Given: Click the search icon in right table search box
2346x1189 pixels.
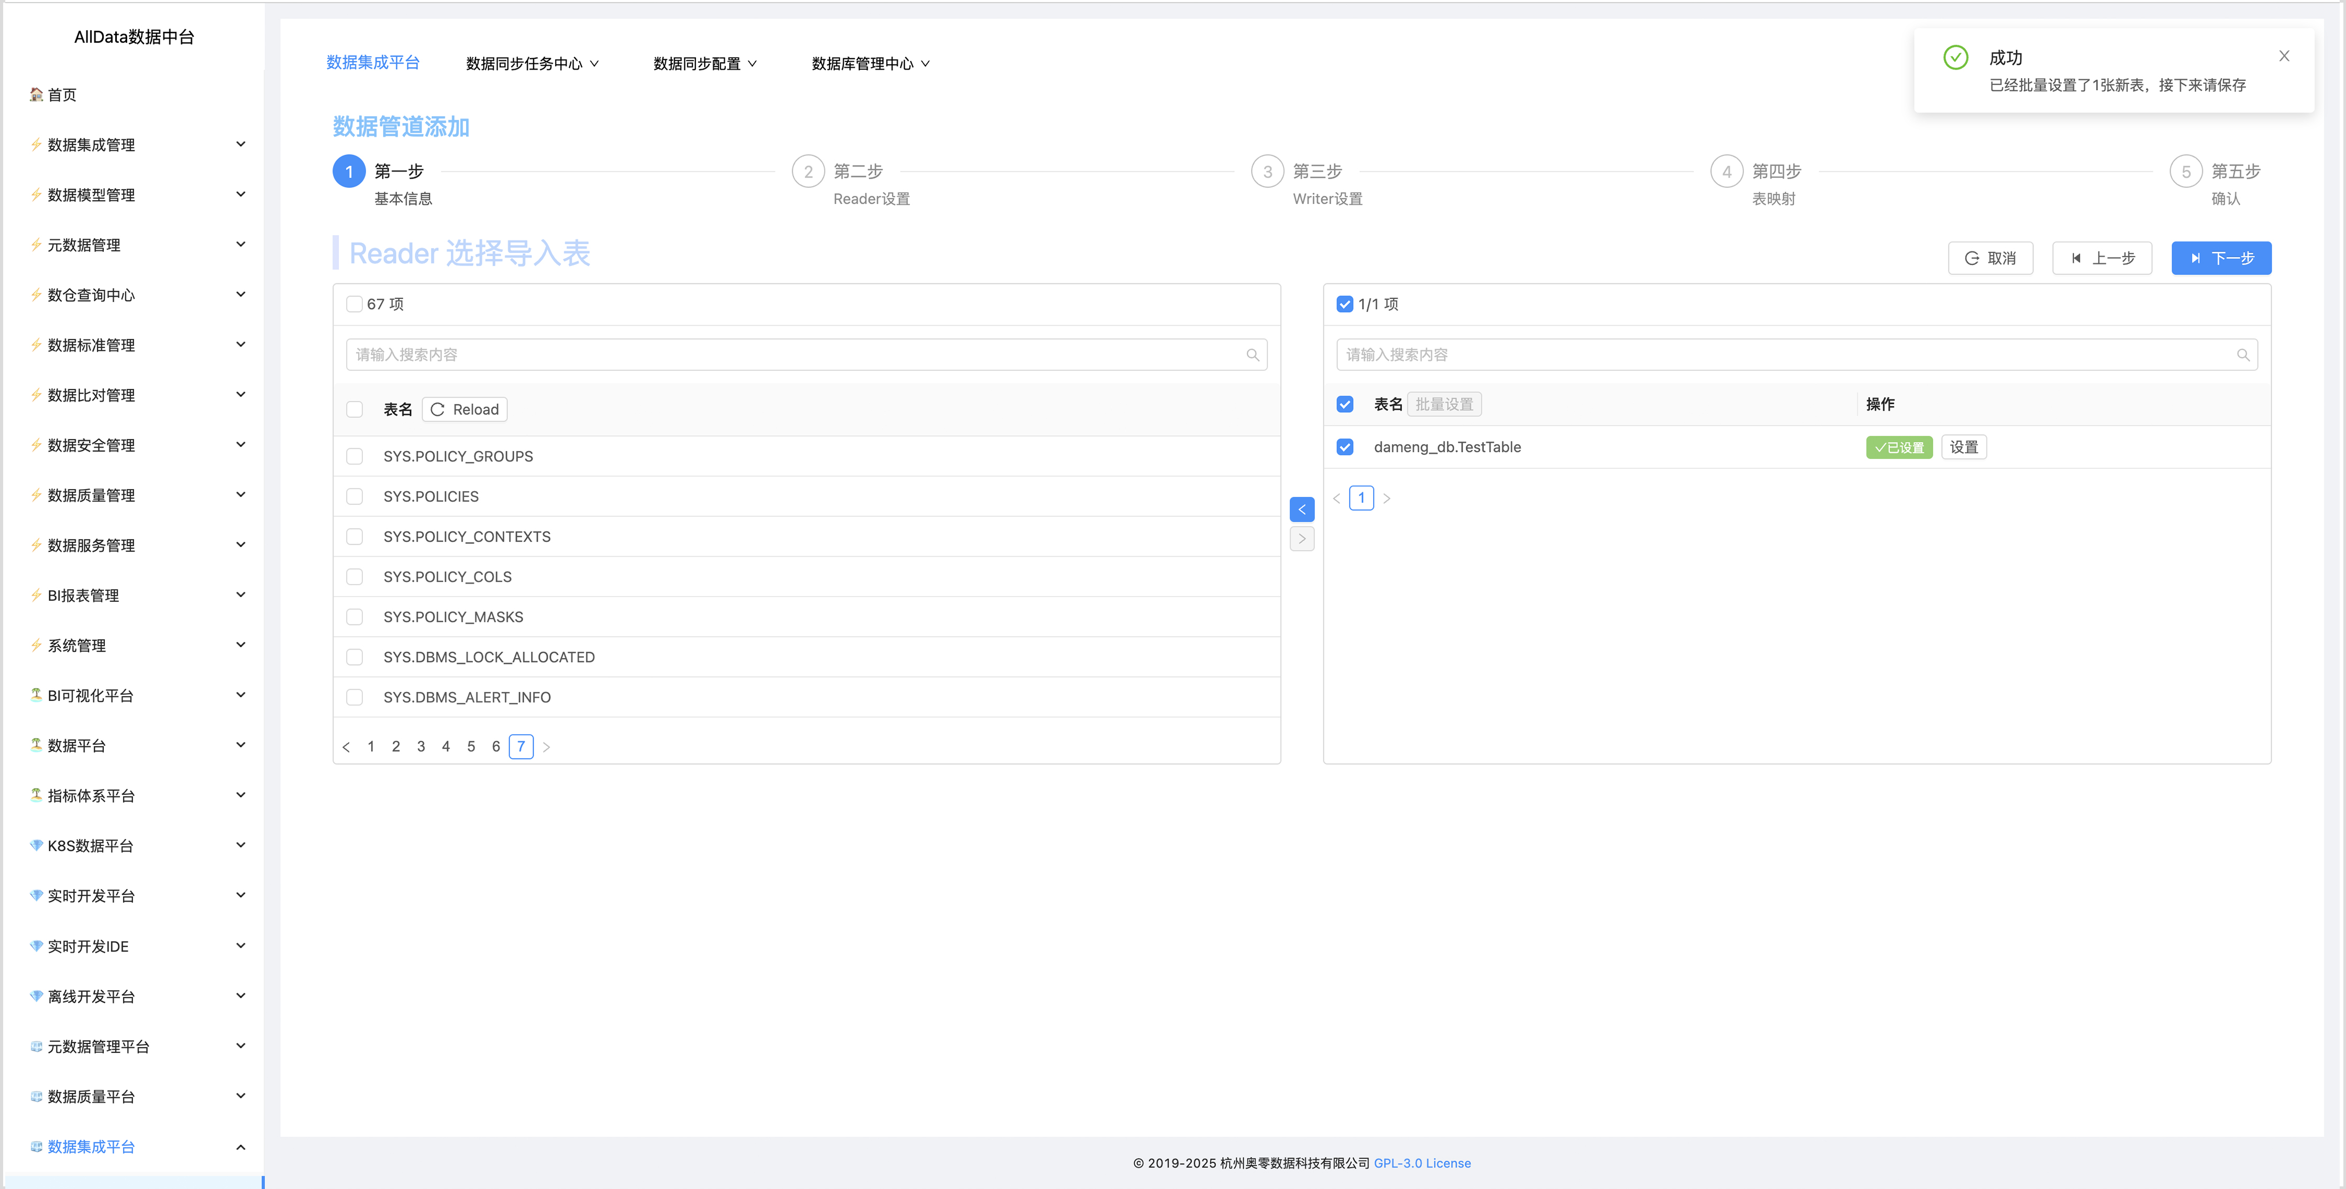Looking at the screenshot, I should pyautogui.click(x=2242, y=355).
